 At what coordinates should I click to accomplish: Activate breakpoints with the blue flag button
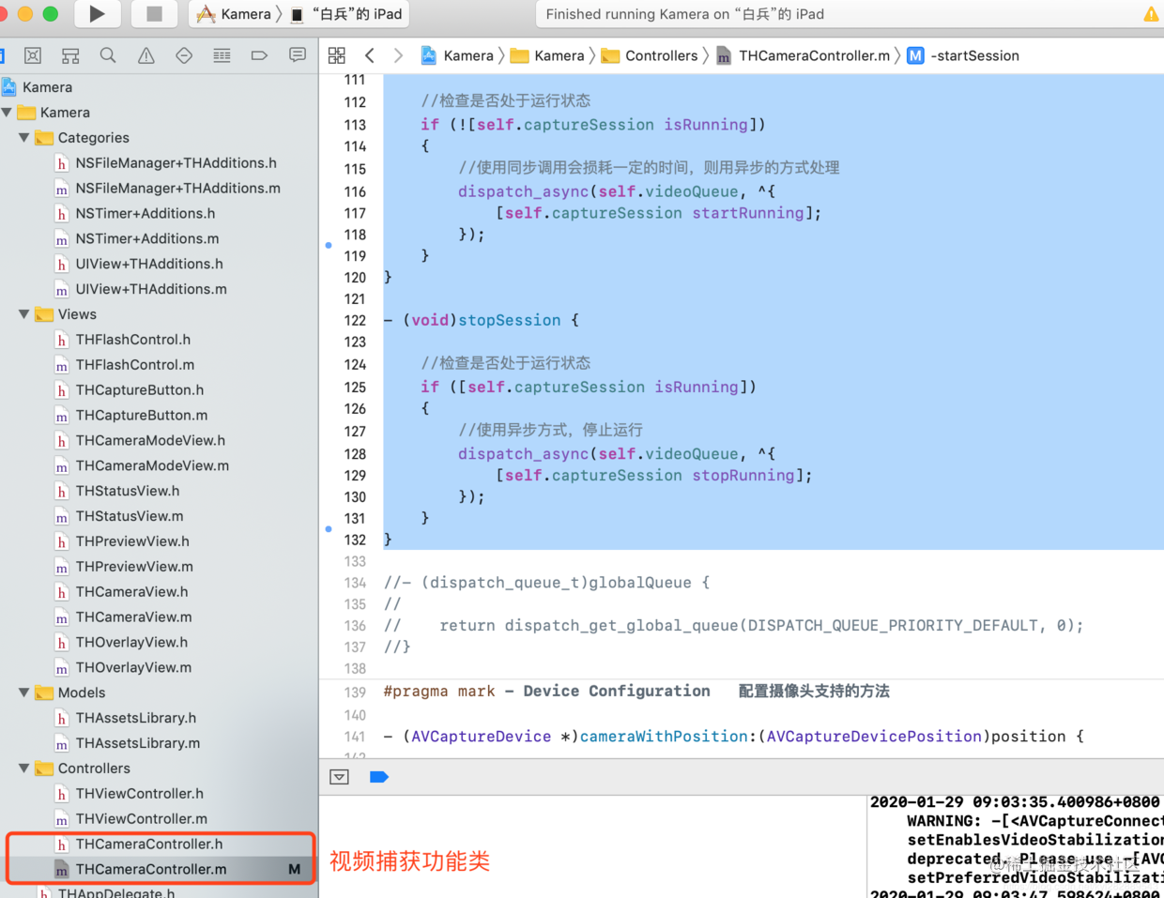379,776
